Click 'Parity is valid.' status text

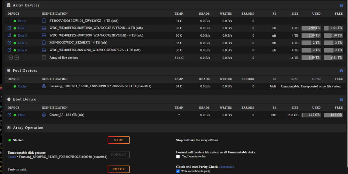tap(17, 169)
